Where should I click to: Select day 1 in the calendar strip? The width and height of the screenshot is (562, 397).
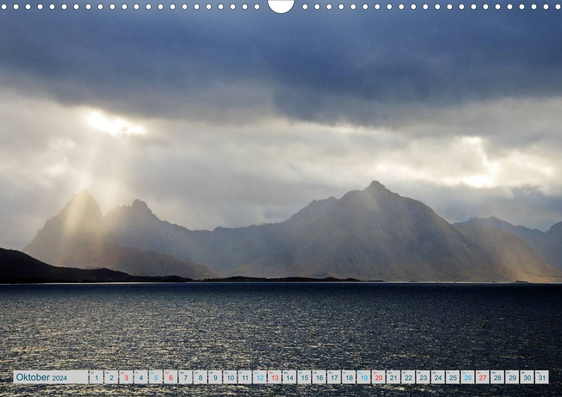point(96,377)
